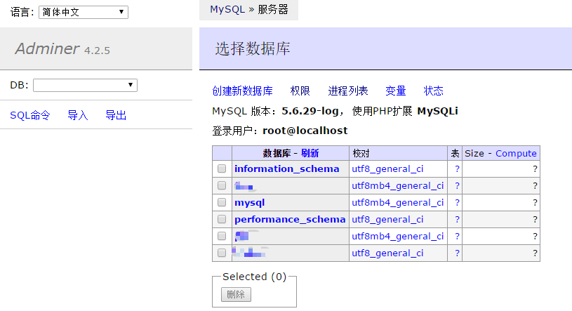Click the table count ? for performance_schema
The width and height of the screenshot is (572, 311).
457,219
